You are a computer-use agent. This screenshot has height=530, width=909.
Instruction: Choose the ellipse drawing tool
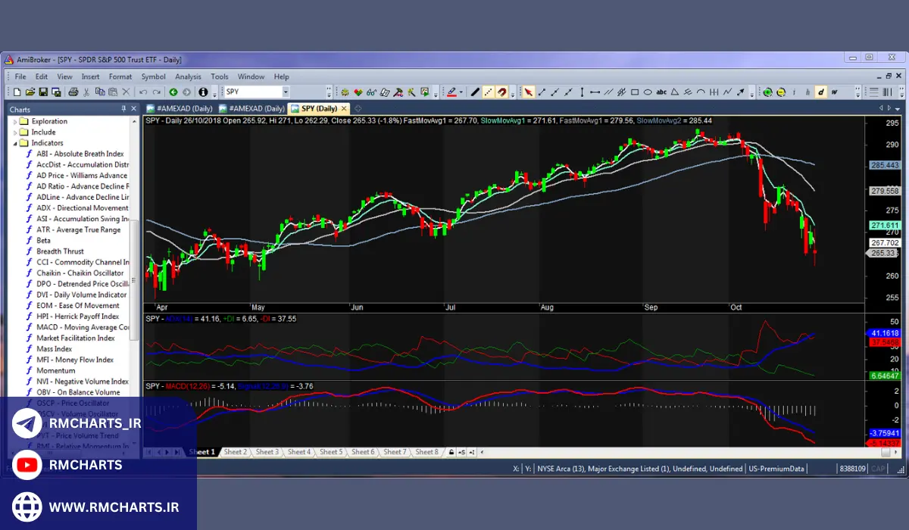click(x=648, y=92)
